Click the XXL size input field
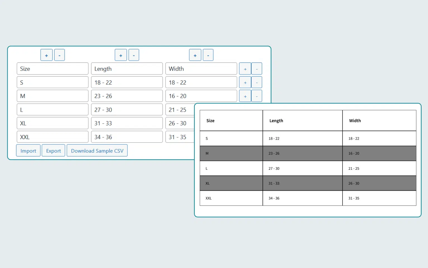Viewport: 428px width, 268px height. 52,137
